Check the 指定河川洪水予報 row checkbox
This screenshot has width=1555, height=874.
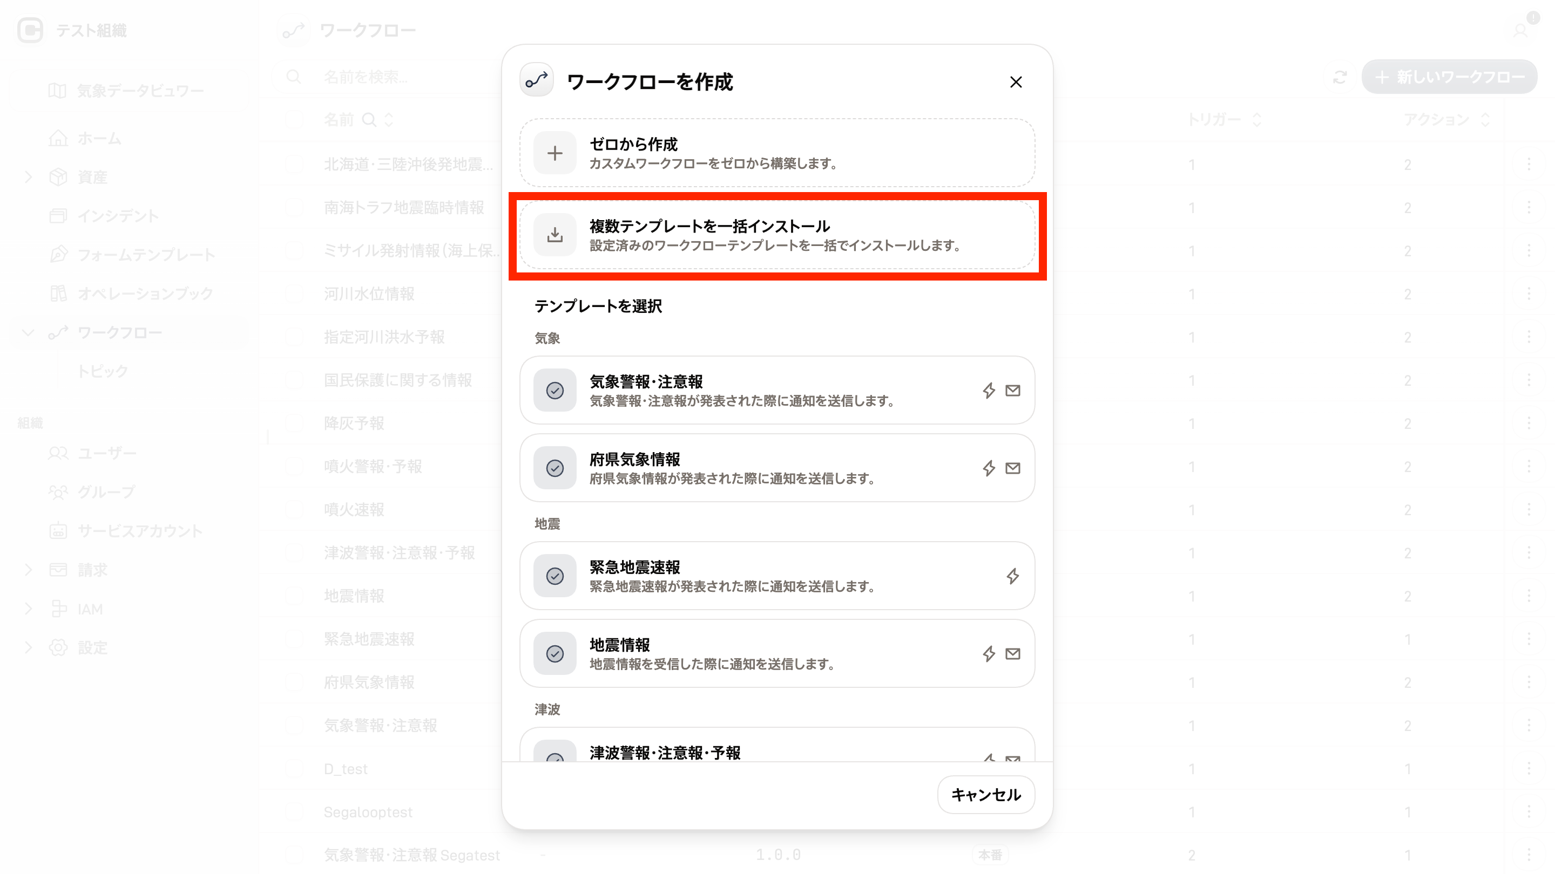294,337
